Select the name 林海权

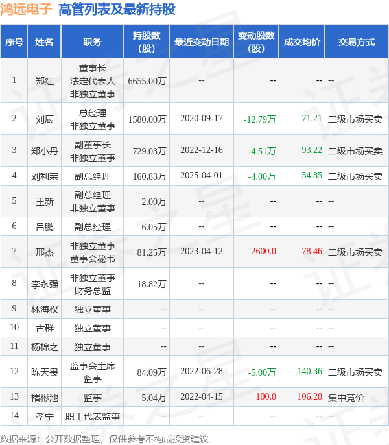pyautogui.click(x=45, y=309)
